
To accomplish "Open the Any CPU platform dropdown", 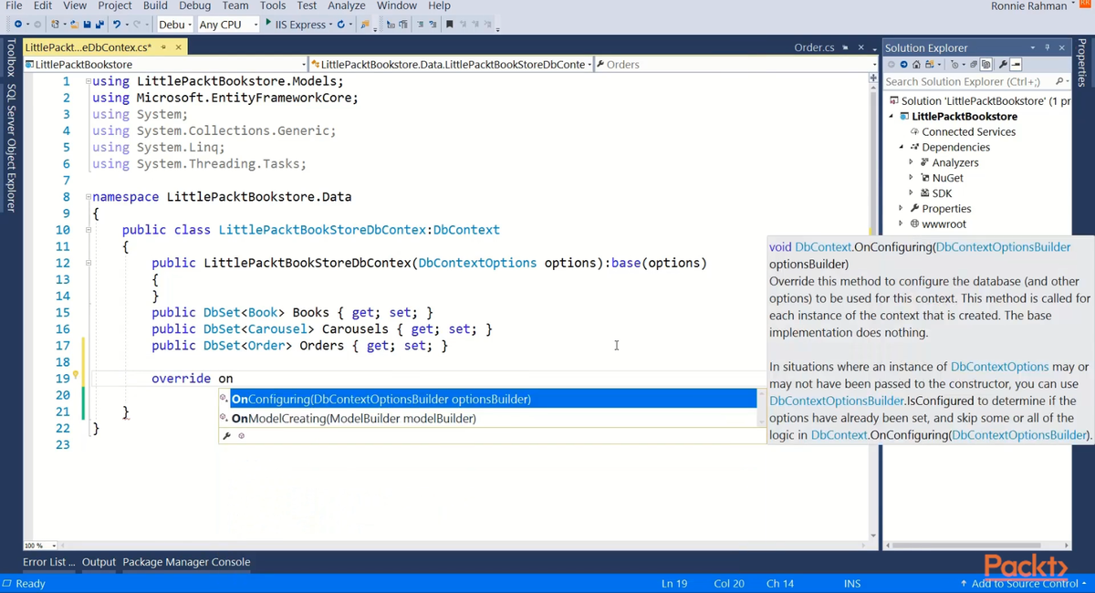I will click(x=228, y=25).
